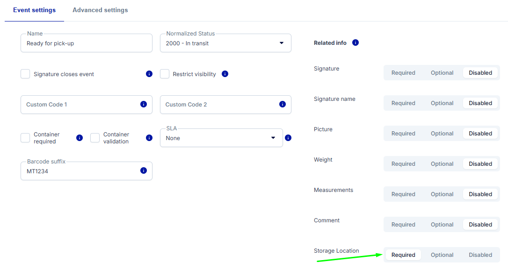Click info icon inside Custom Code 2 field
508x269 pixels.
tap(283, 104)
